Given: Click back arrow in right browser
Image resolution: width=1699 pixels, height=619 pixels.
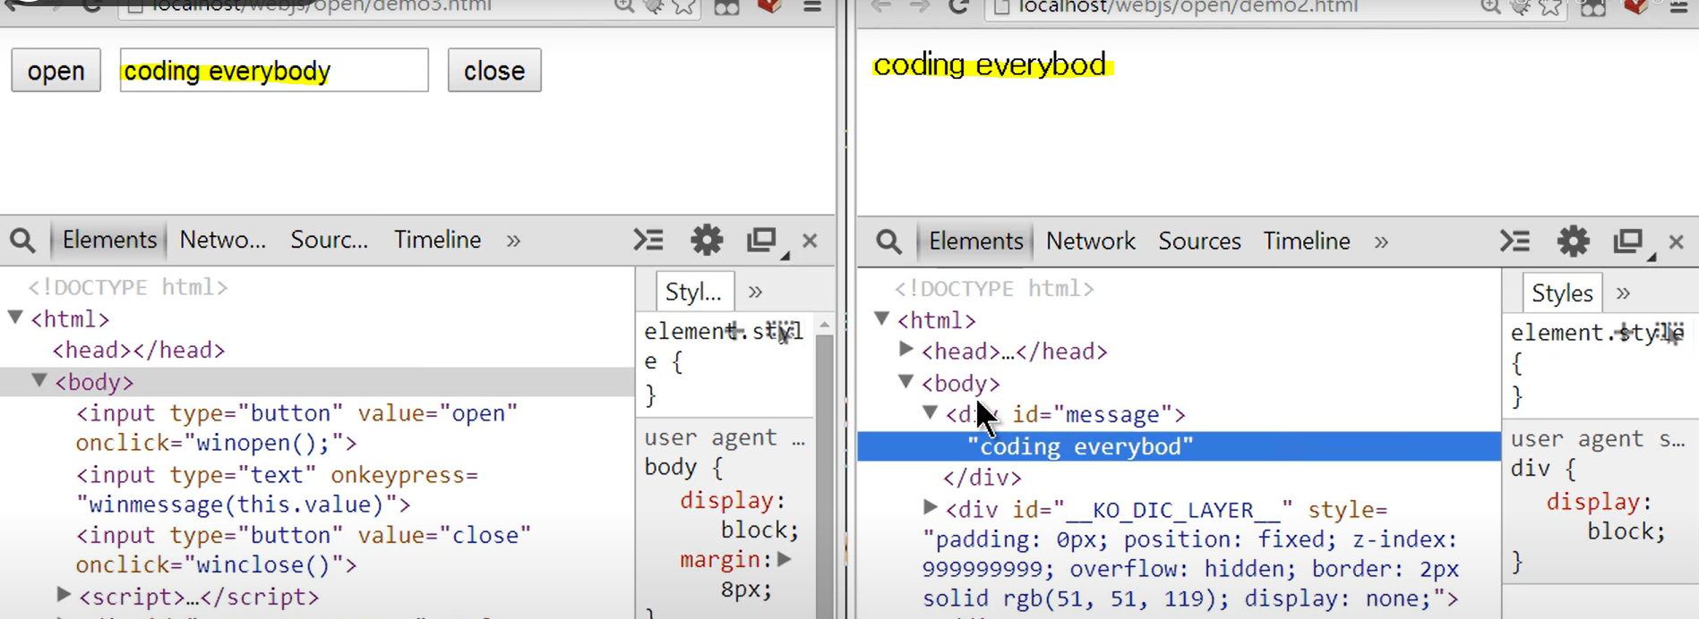Looking at the screenshot, I should (x=882, y=7).
